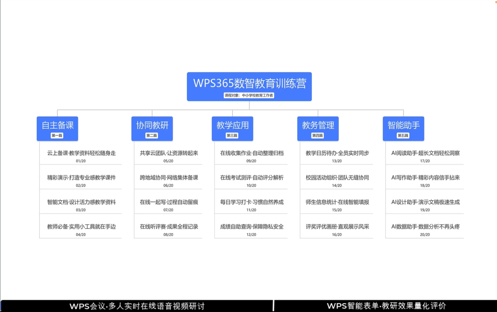Open lesson 云上备课·教学资料轻松随身走
The image size is (497, 312).
(81, 153)
